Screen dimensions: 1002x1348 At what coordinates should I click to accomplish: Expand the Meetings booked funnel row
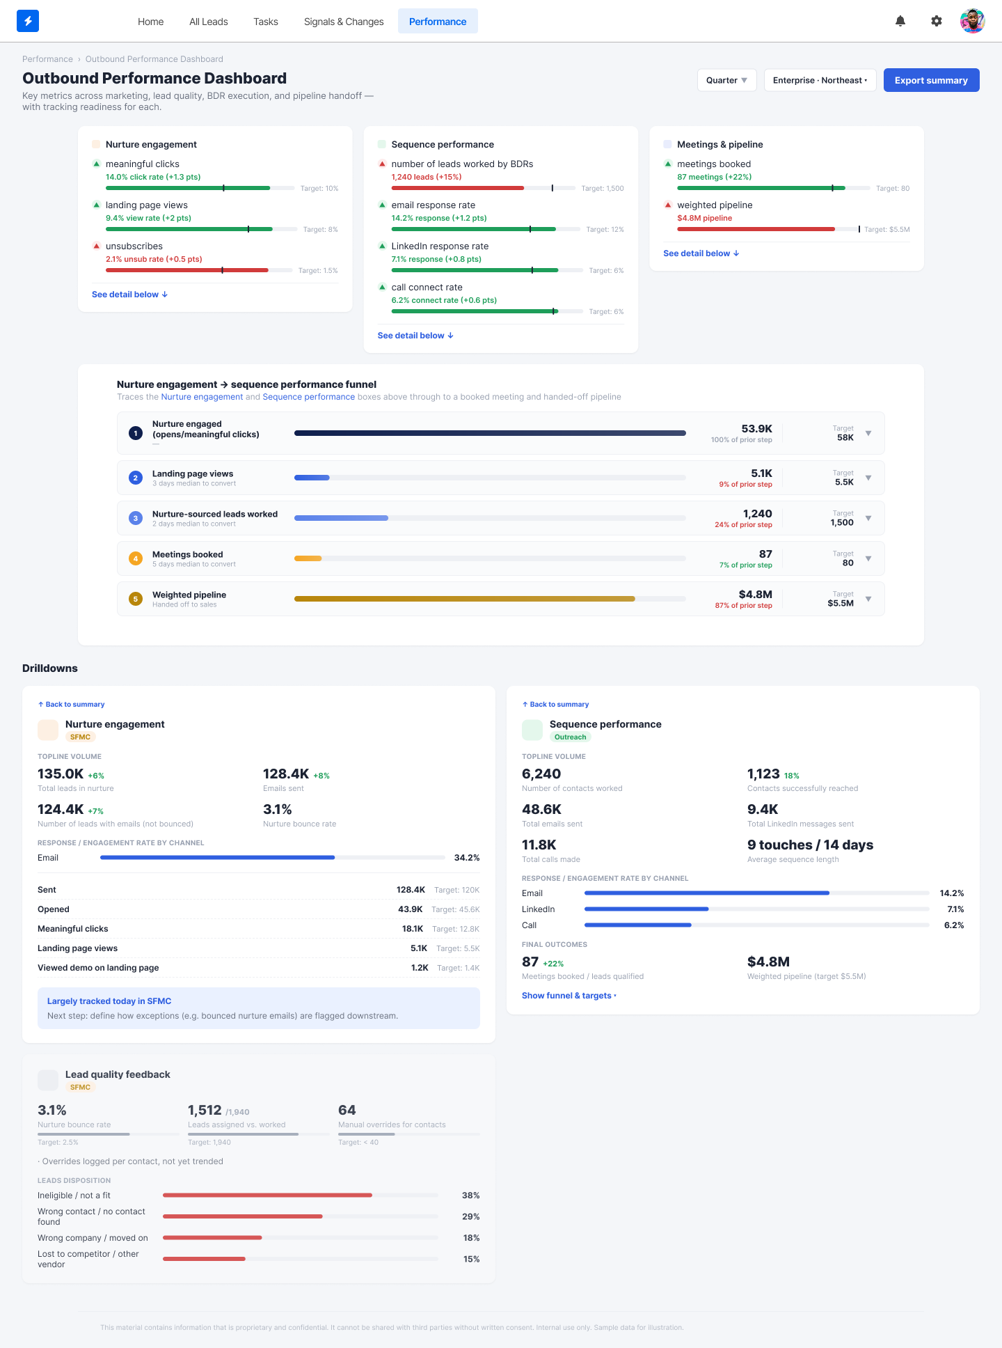[868, 558]
